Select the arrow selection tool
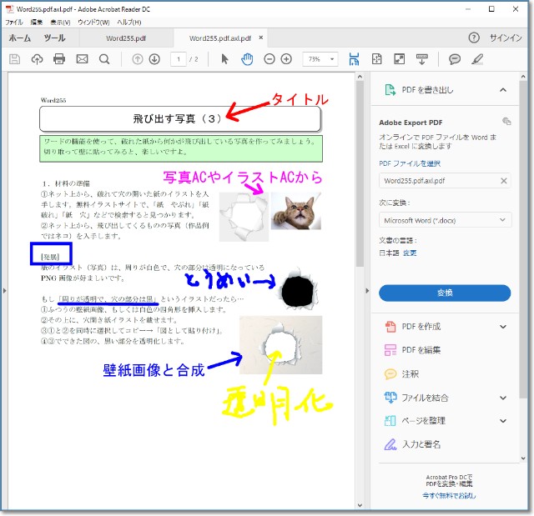 (x=224, y=59)
